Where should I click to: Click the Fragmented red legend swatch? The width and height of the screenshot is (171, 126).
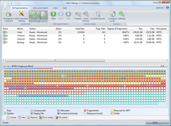coord(85,111)
